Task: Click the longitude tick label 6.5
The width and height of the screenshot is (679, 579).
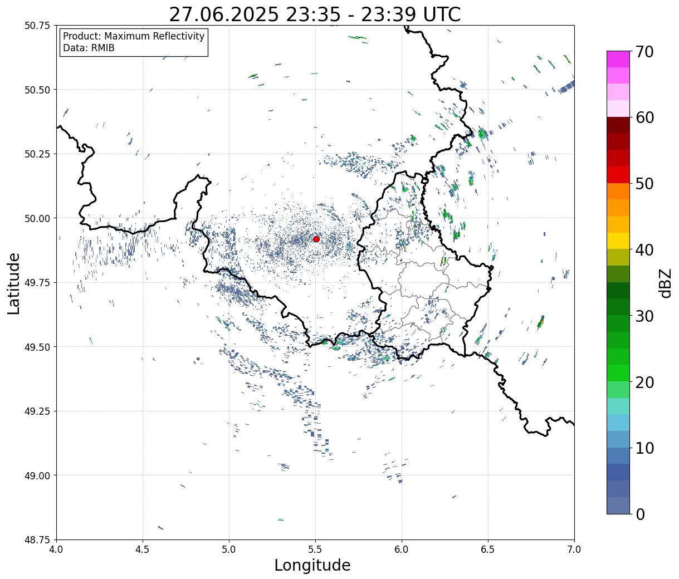Action: pyautogui.click(x=488, y=549)
